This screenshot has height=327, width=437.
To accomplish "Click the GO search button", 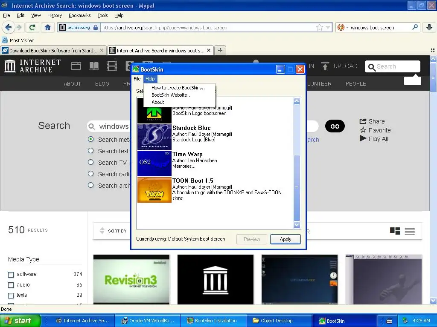I will pos(335,126).
